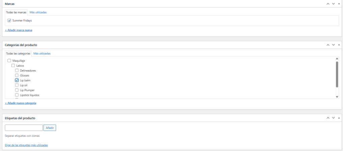Switch to Más utilizadas brands tab
343x151 pixels.
pos(38,12)
